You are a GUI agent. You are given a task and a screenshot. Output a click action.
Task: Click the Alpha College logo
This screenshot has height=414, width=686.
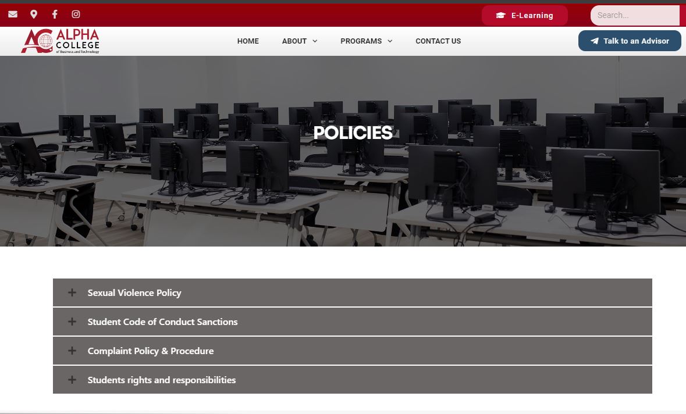(x=61, y=41)
